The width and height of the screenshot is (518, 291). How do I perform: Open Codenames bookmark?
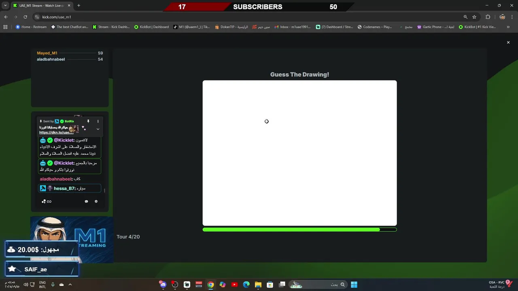[x=375, y=27]
